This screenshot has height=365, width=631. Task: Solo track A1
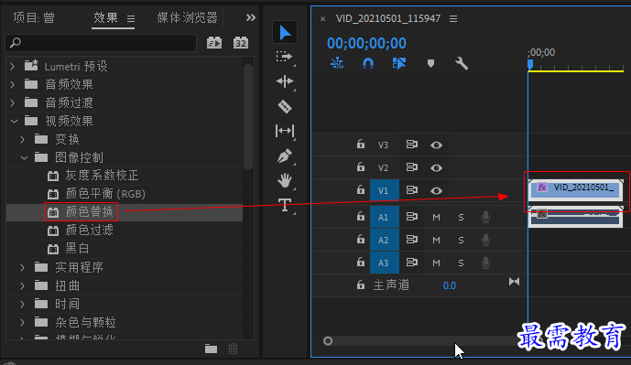tap(462, 218)
